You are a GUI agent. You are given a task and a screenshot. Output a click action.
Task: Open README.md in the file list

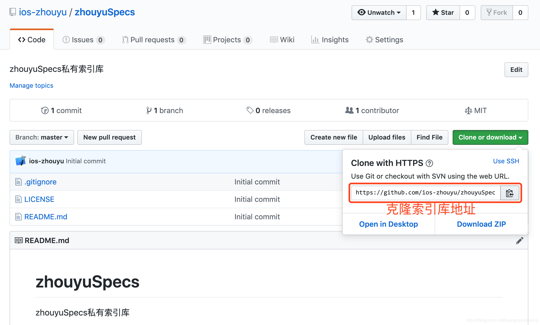46,217
